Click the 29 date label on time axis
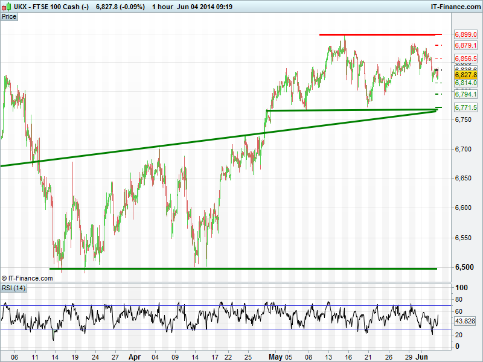The image size is (483, 362). point(409,357)
